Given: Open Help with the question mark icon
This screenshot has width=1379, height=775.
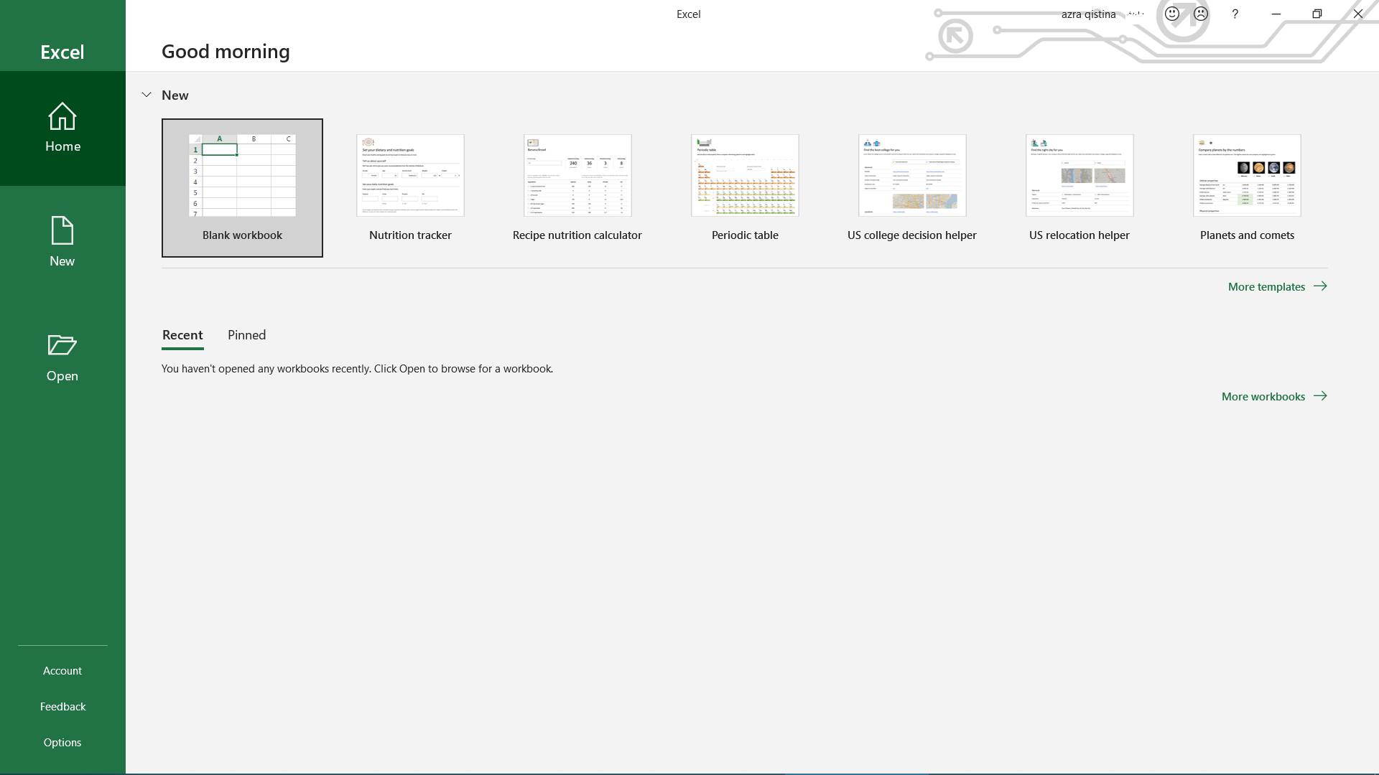Looking at the screenshot, I should [1235, 14].
